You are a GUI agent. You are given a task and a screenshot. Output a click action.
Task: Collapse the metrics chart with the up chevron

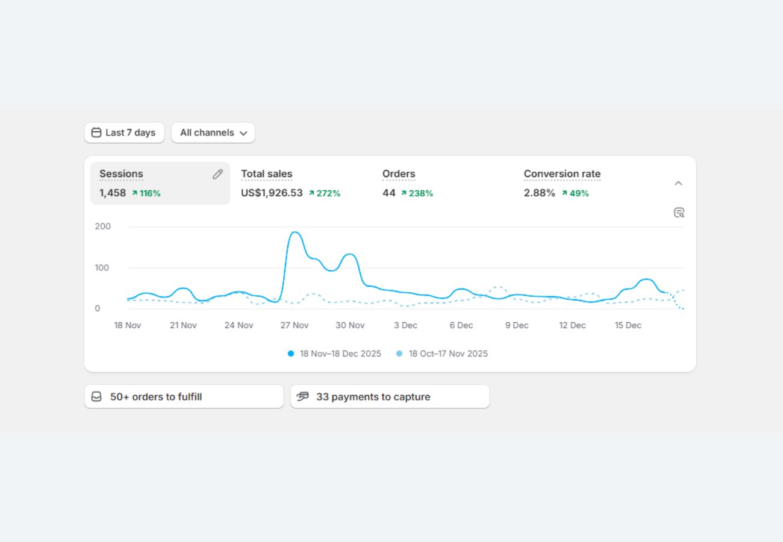(x=678, y=183)
